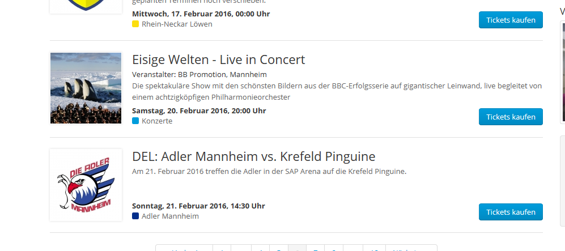Open the Eisige Welten - Live in Concert title
Image resolution: width=565 pixels, height=251 pixels.
(x=218, y=59)
